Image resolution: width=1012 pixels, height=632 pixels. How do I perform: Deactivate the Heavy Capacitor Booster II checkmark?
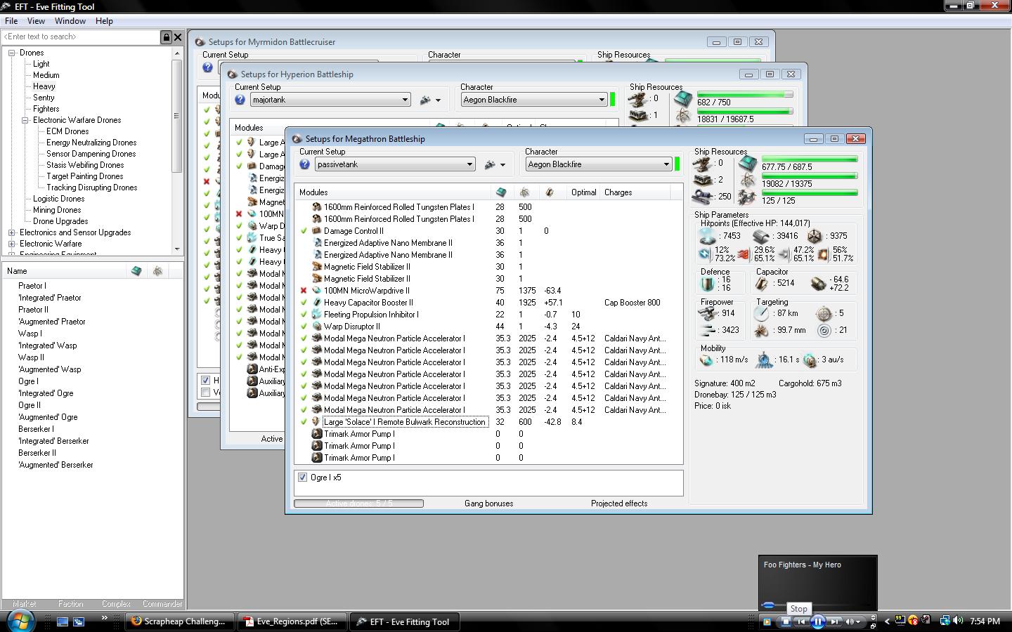304,303
